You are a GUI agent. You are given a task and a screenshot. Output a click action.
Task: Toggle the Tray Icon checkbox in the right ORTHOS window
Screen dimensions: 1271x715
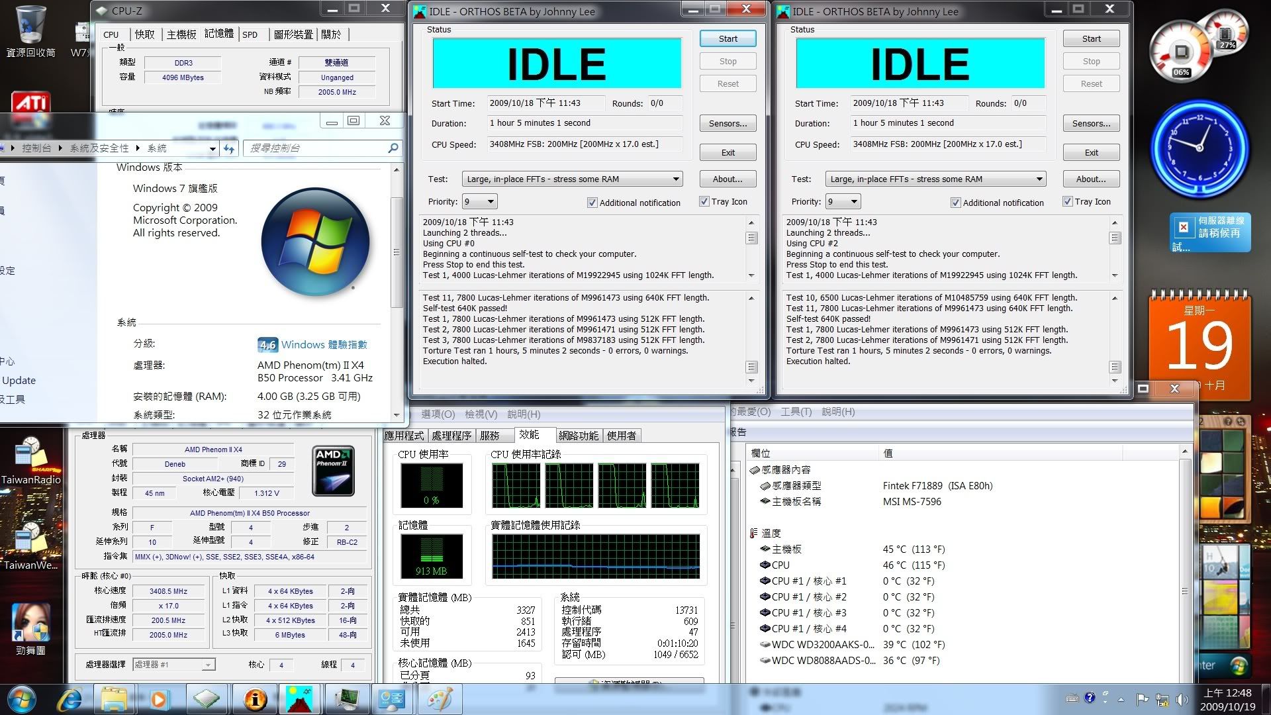click(1068, 201)
